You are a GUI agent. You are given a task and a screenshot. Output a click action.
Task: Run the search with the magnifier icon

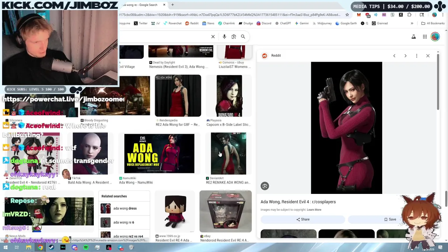[243, 36]
